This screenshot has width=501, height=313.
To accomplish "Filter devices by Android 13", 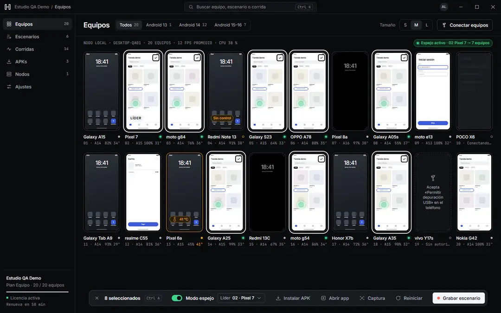I will coord(159,25).
